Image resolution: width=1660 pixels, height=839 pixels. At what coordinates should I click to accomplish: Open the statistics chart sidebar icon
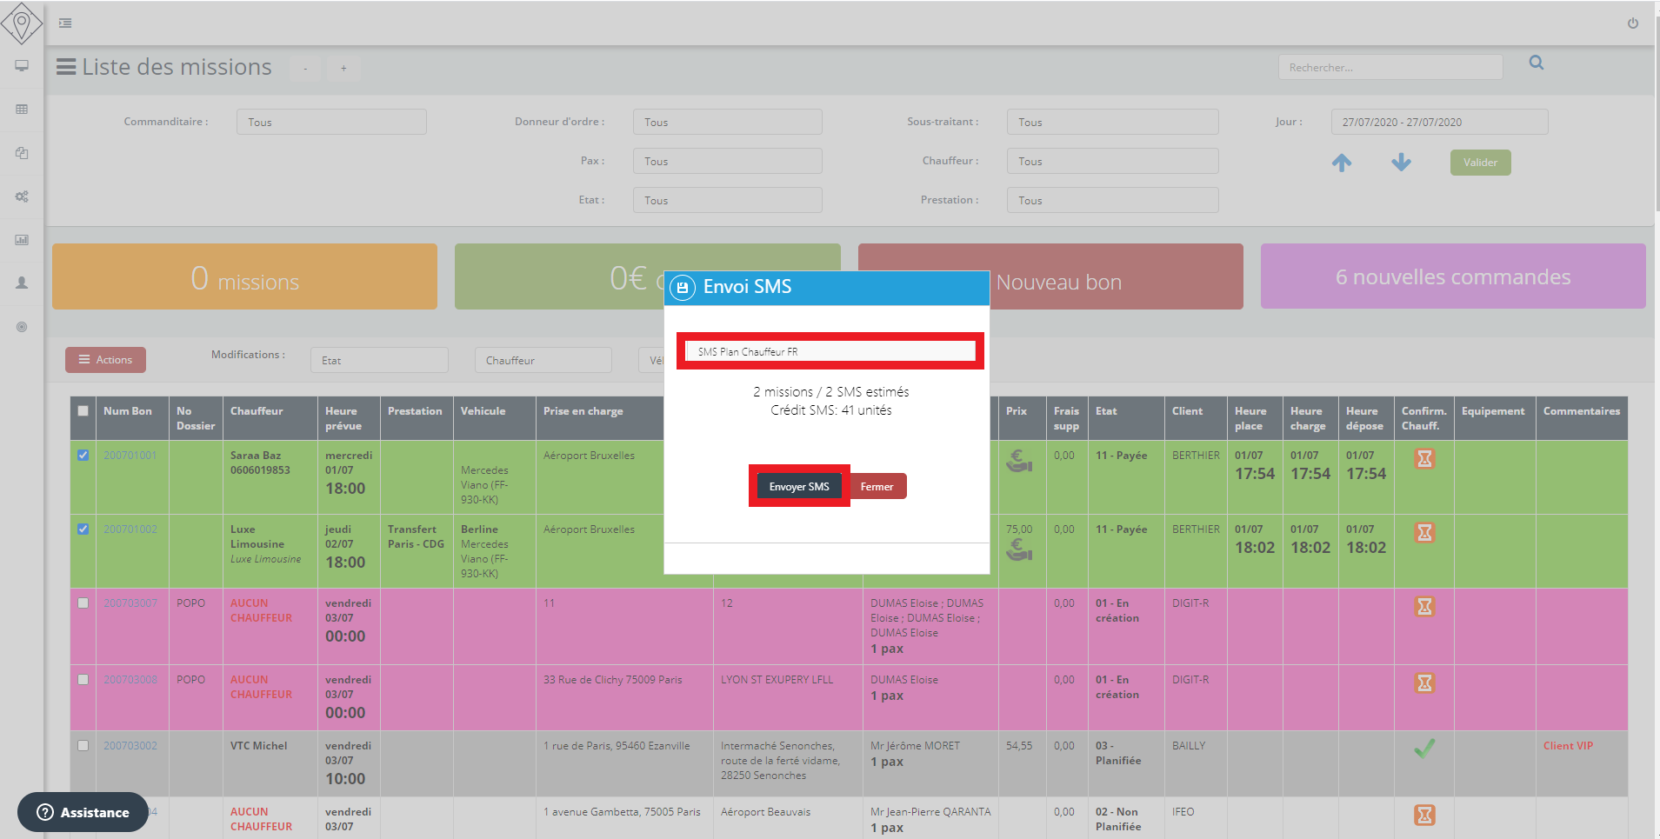22,240
